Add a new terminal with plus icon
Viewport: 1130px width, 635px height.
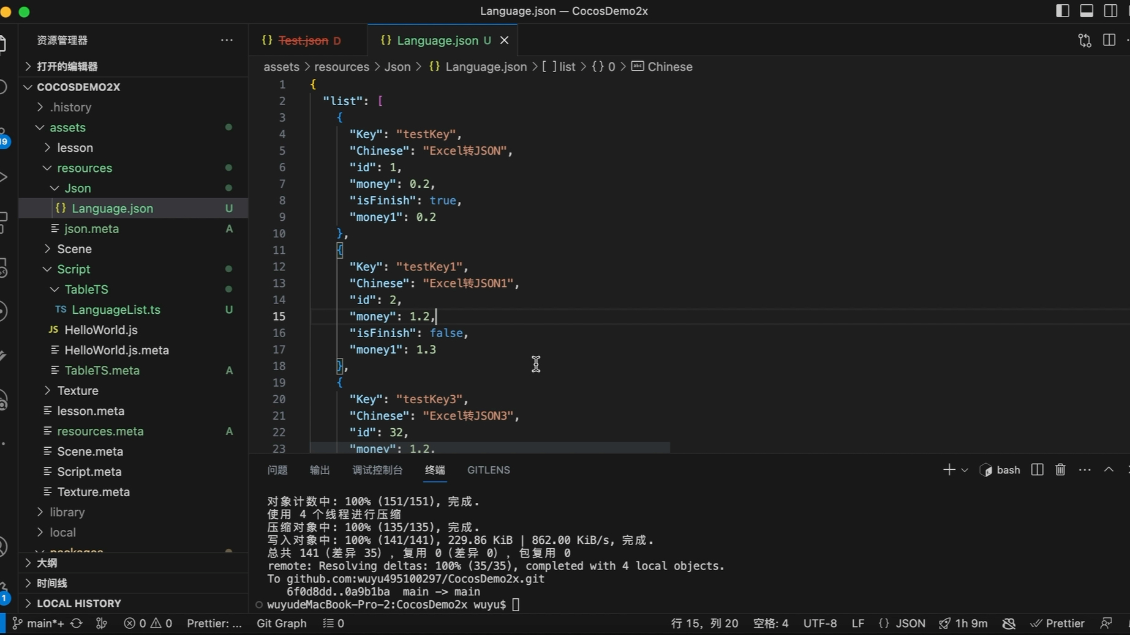pos(949,470)
